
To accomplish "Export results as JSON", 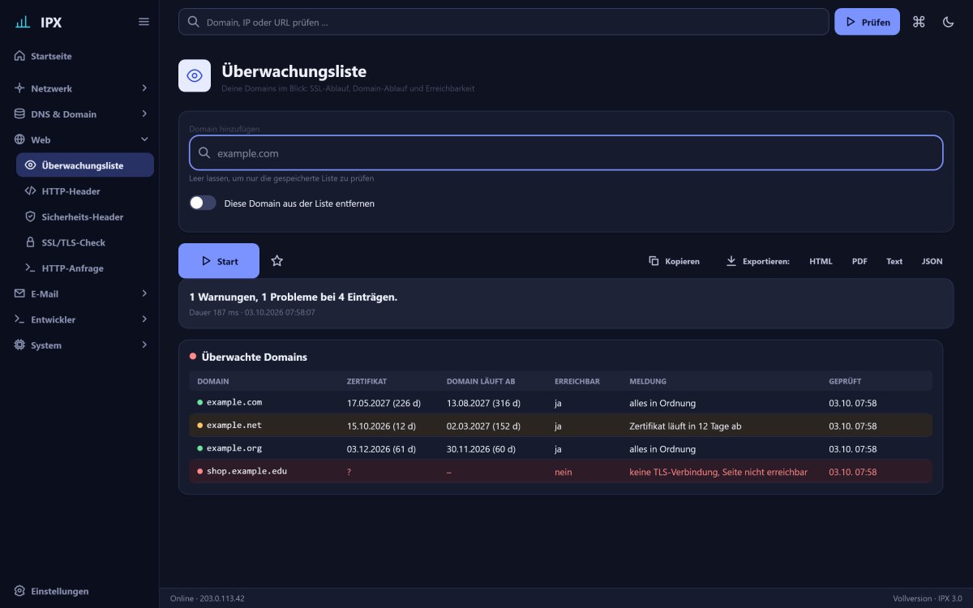I will point(932,261).
